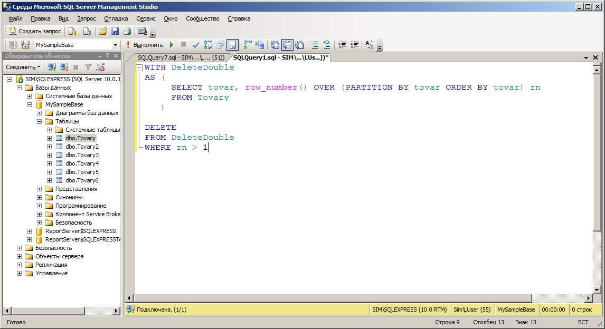Open the Object Explorer window position dropdown arrow

(x=100, y=56)
